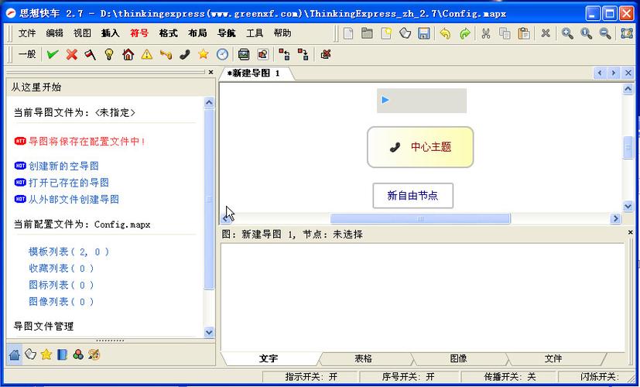Screen dimensions: 640x387
Task: Toggle the 序号开关 status switch
Action: tap(408, 377)
